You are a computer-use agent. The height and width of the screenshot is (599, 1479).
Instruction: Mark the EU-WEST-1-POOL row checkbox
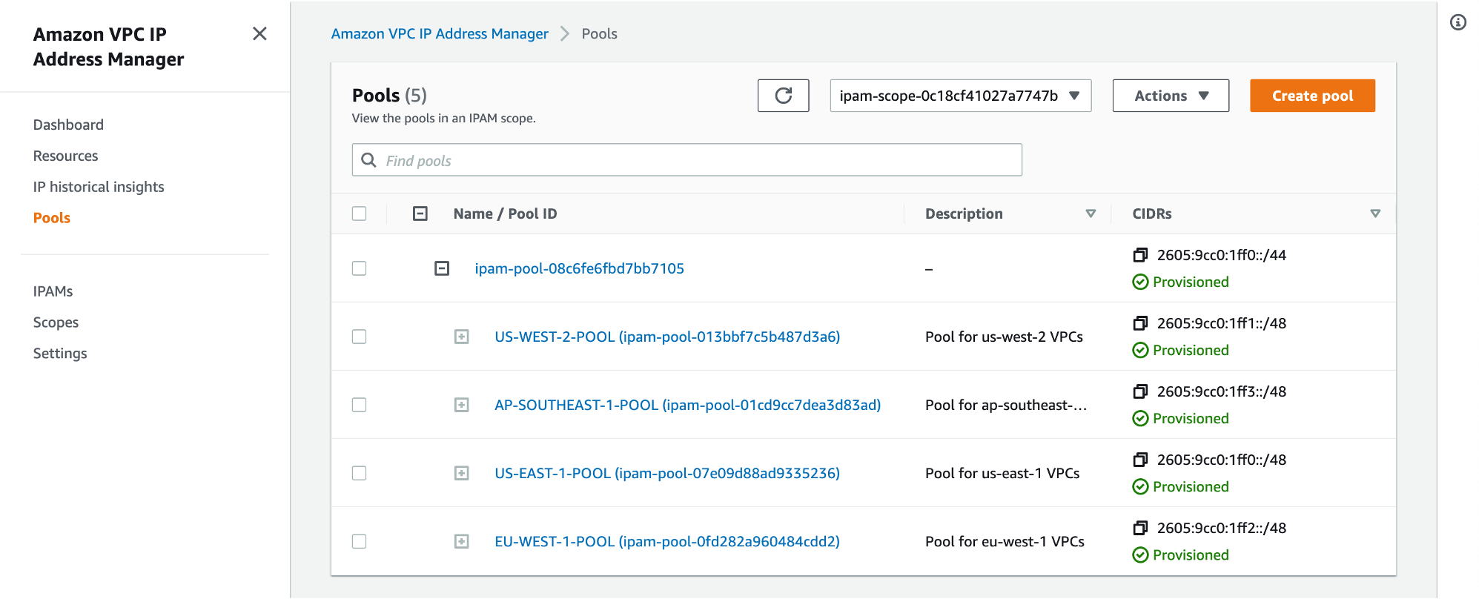click(360, 541)
